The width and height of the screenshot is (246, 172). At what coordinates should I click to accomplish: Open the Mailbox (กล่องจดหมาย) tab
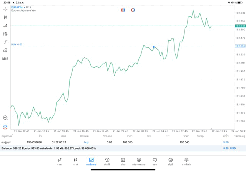click(x=139, y=162)
